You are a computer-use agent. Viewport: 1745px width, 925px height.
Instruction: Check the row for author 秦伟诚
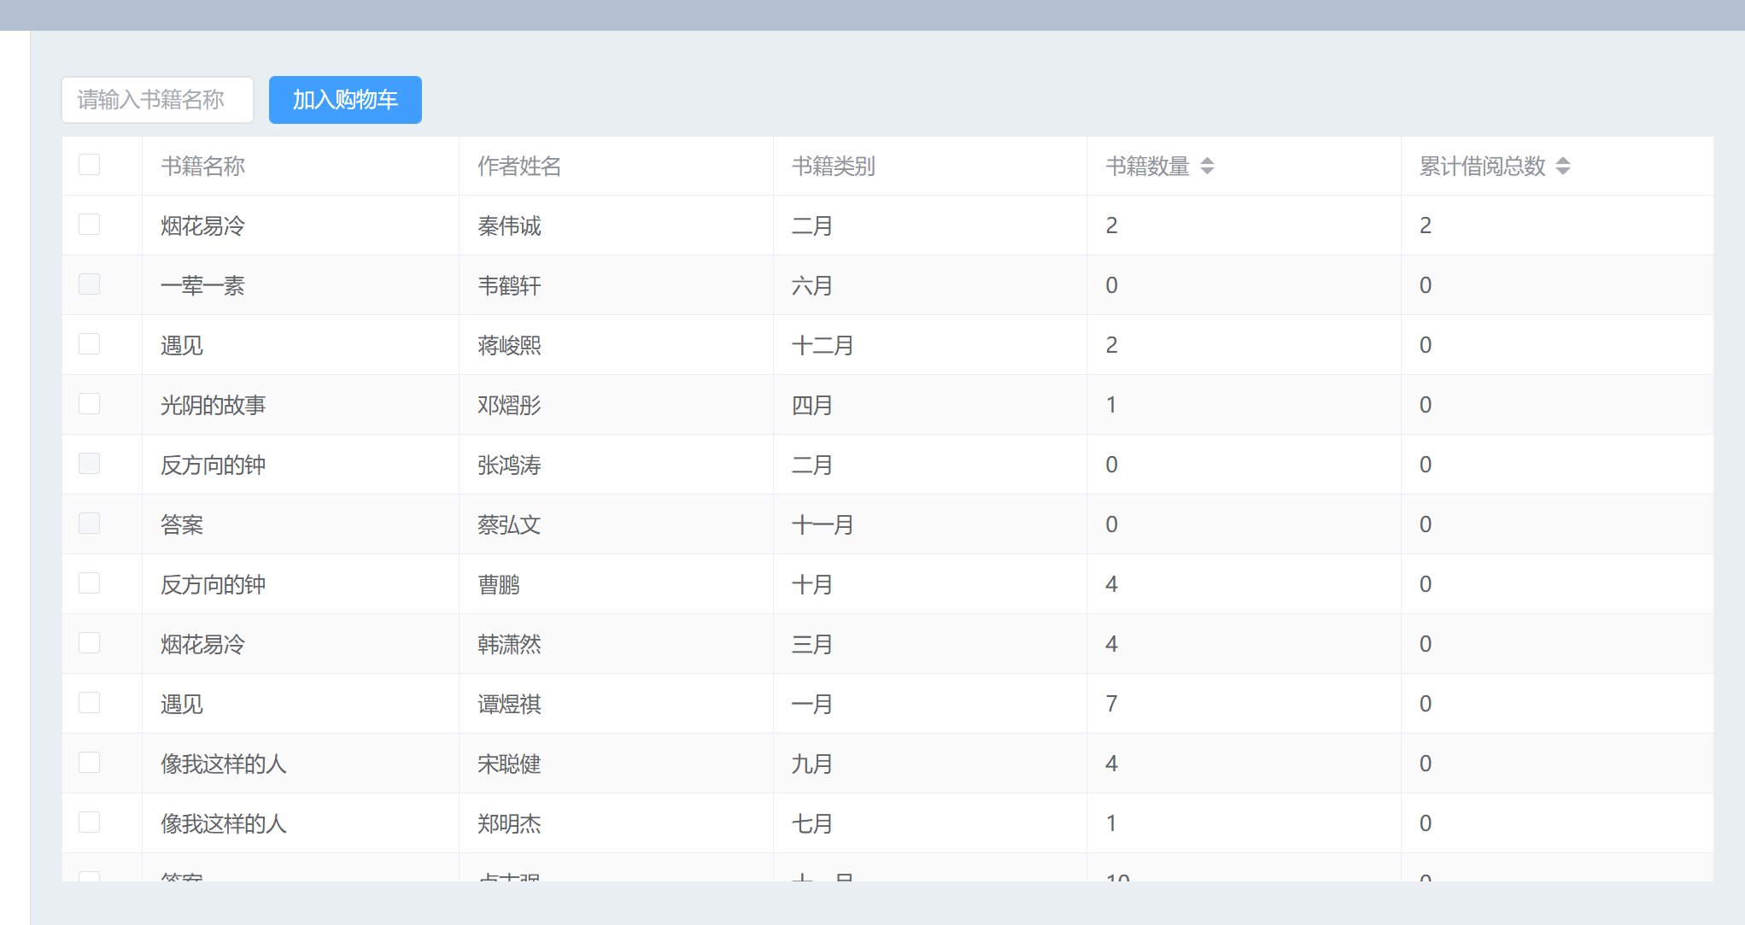pos(90,225)
